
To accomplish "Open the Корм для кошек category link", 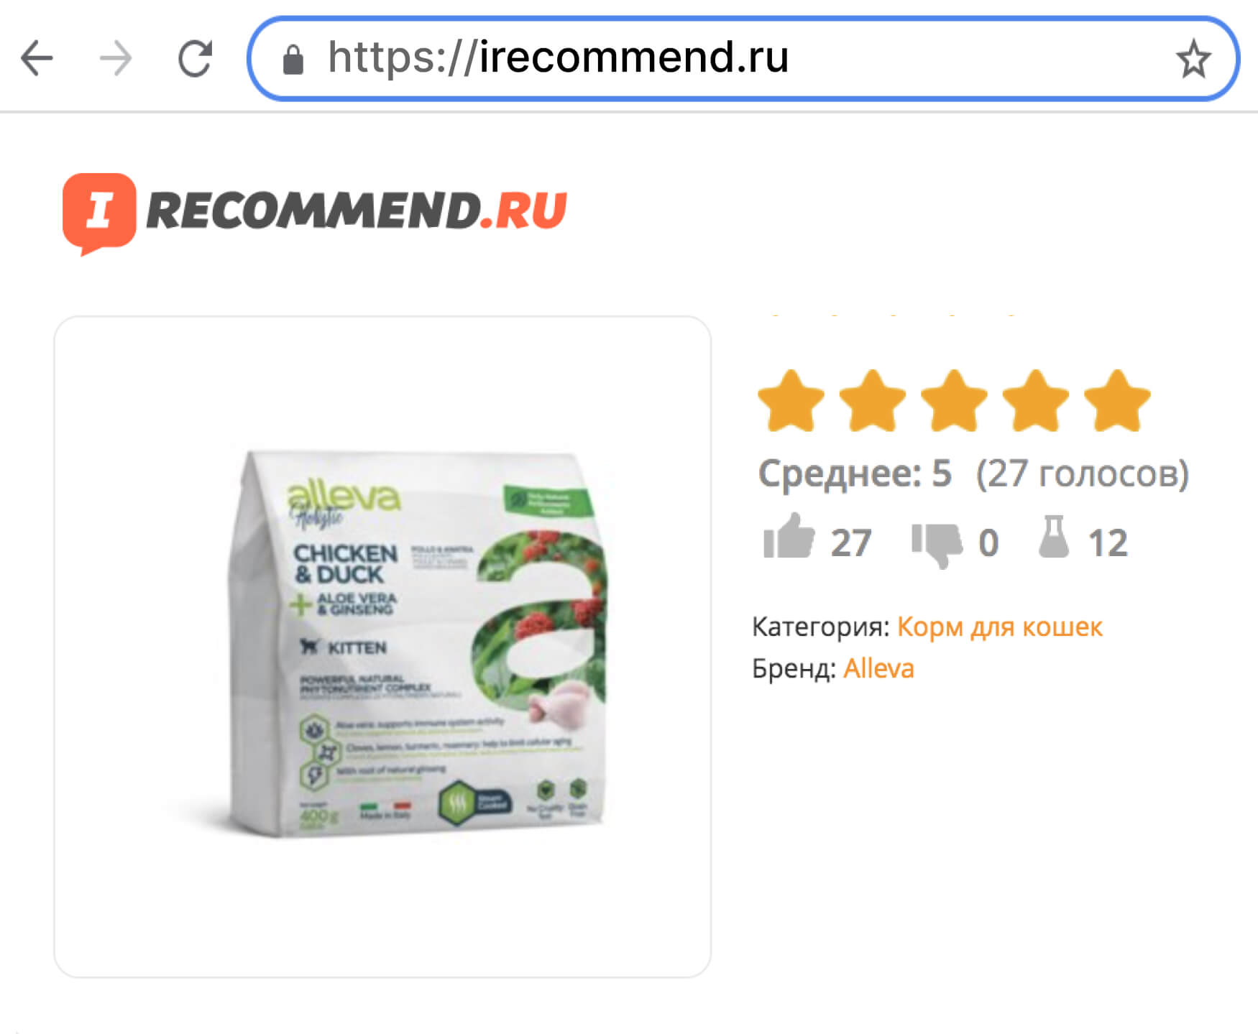I will (999, 627).
